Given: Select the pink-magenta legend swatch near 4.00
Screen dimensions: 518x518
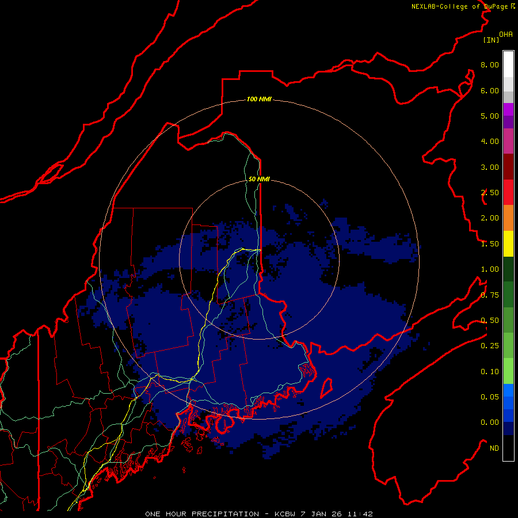Looking at the screenshot, I should click(508, 141).
